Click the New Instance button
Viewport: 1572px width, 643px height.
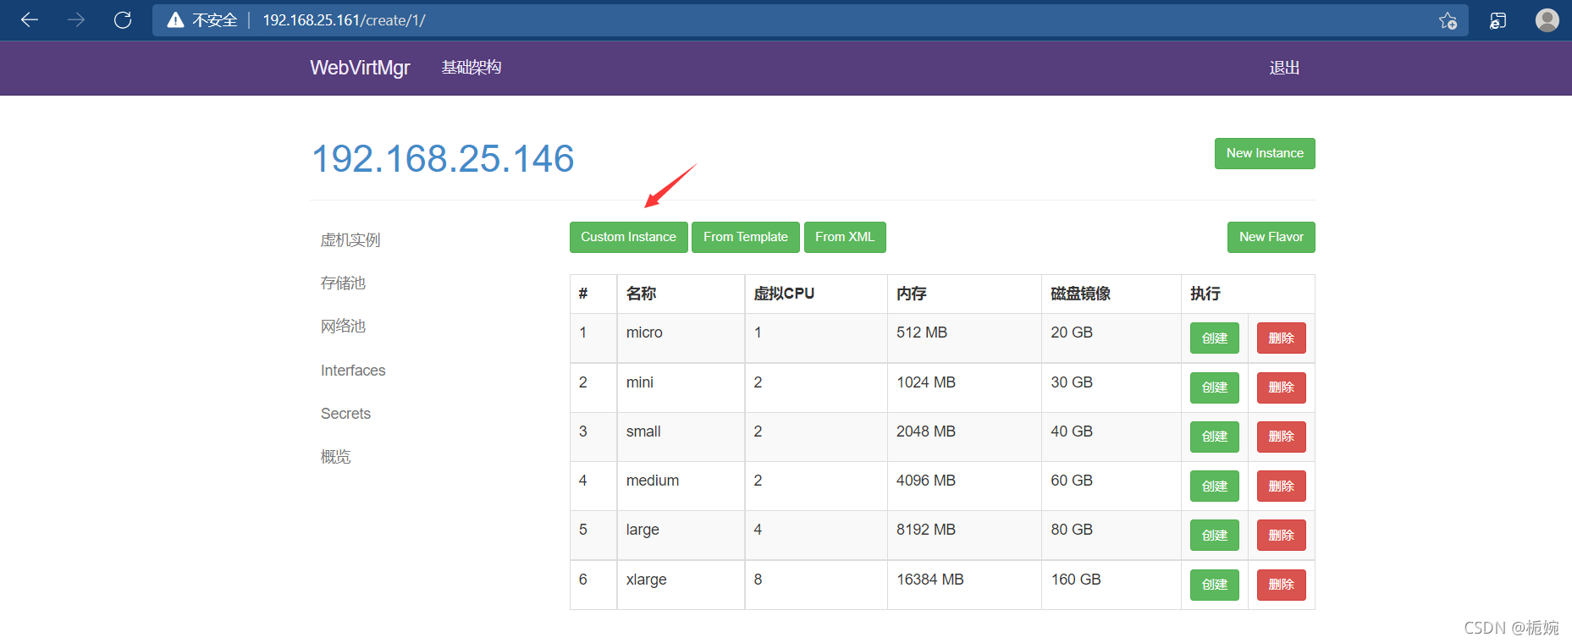[x=1265, y=153]
